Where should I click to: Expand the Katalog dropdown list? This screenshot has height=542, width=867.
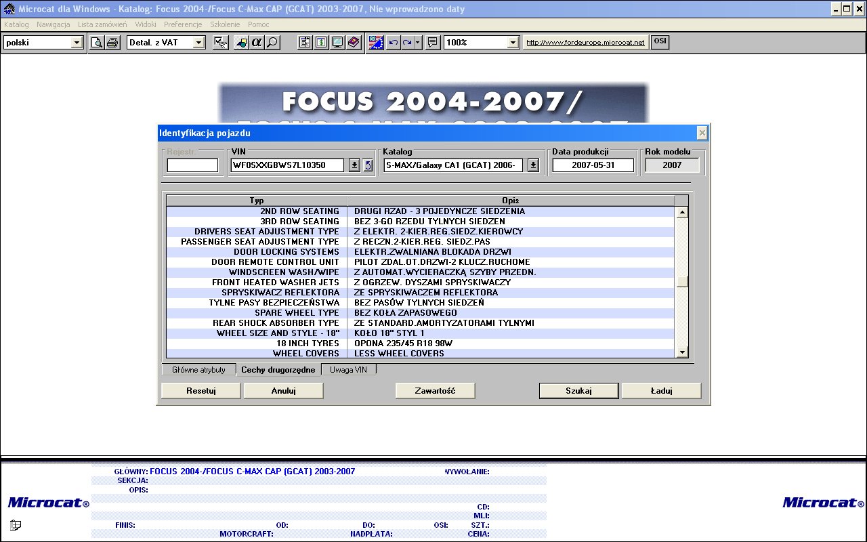click(x=533, y=165)
